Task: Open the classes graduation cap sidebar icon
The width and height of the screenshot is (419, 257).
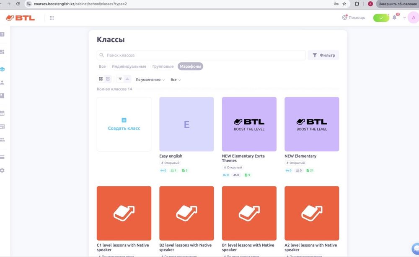Action: (x=3, y=69)
